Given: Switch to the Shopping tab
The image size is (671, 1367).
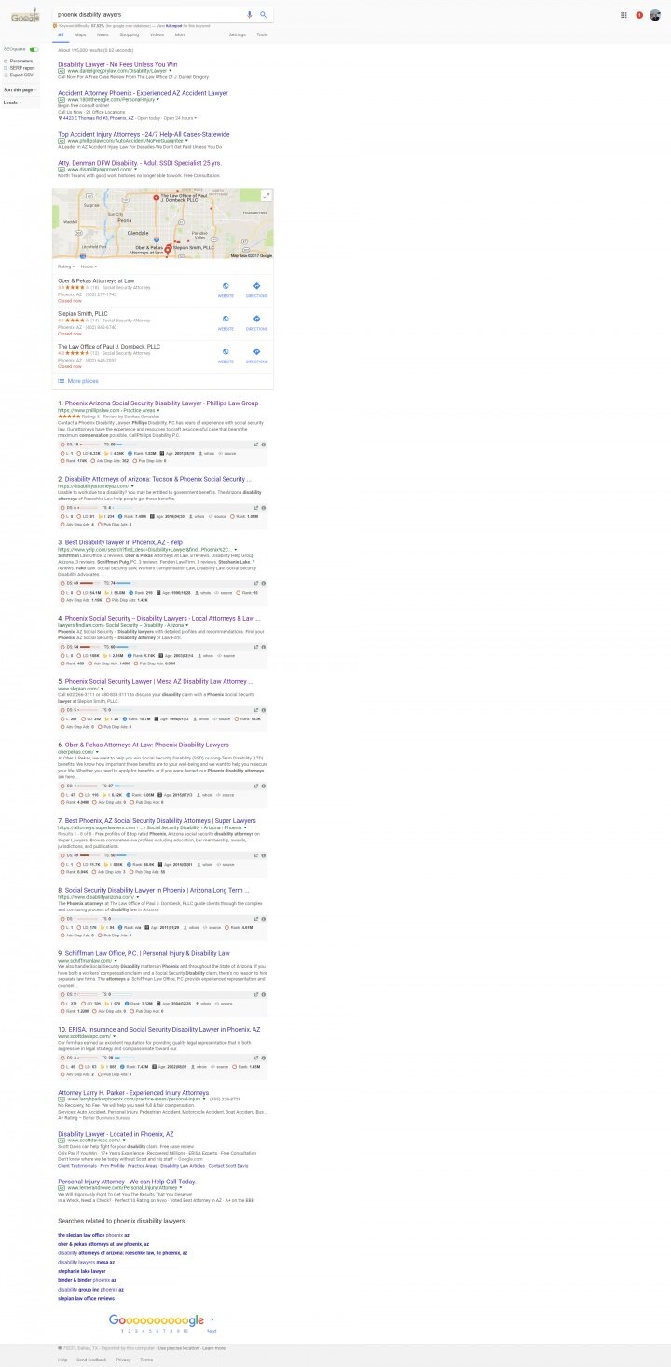Looking at the screenshot, I should (130, 34).
